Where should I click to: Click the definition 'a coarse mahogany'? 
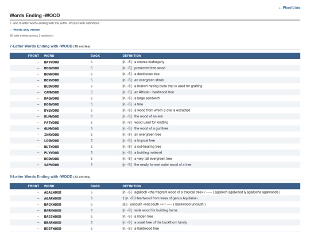click(x=149, y=62)
